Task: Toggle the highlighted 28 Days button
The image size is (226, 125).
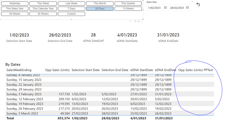Action: click(100, 8)
